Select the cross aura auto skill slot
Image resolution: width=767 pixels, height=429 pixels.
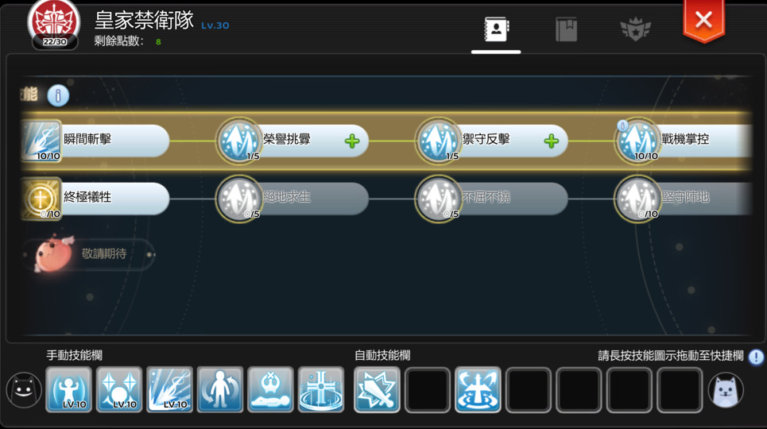coord(478,390)
